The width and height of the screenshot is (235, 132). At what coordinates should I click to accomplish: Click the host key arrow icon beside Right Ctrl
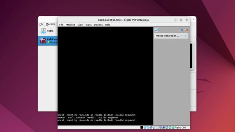173,127
